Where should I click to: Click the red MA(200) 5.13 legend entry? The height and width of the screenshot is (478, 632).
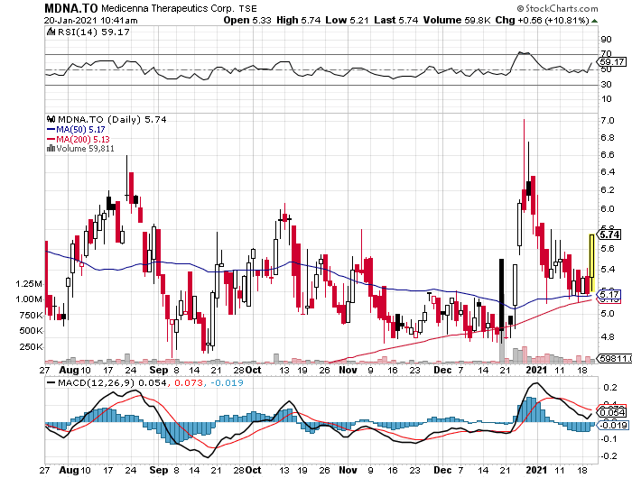[79, 139]
